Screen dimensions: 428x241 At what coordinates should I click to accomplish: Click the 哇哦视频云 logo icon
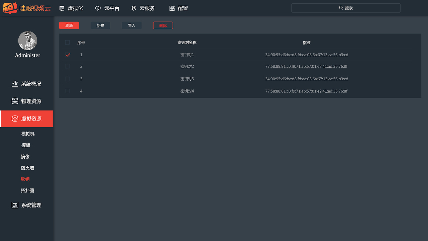pyautogui.click(x=10, y=8)
